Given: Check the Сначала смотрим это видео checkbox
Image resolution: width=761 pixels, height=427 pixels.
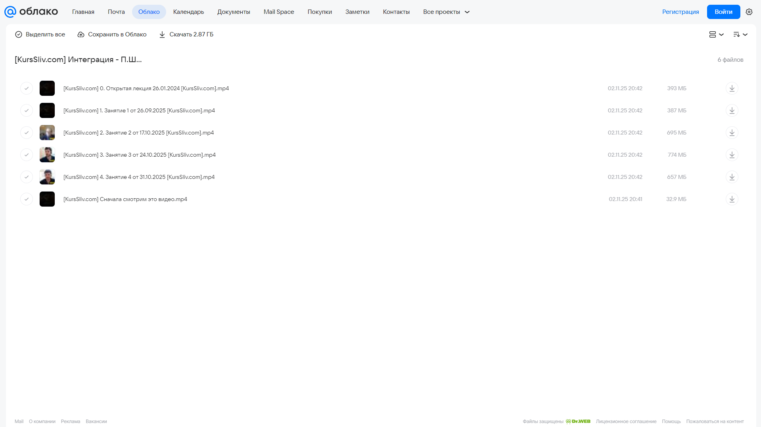Looking at the screenshot, I should tap(27, 199).
